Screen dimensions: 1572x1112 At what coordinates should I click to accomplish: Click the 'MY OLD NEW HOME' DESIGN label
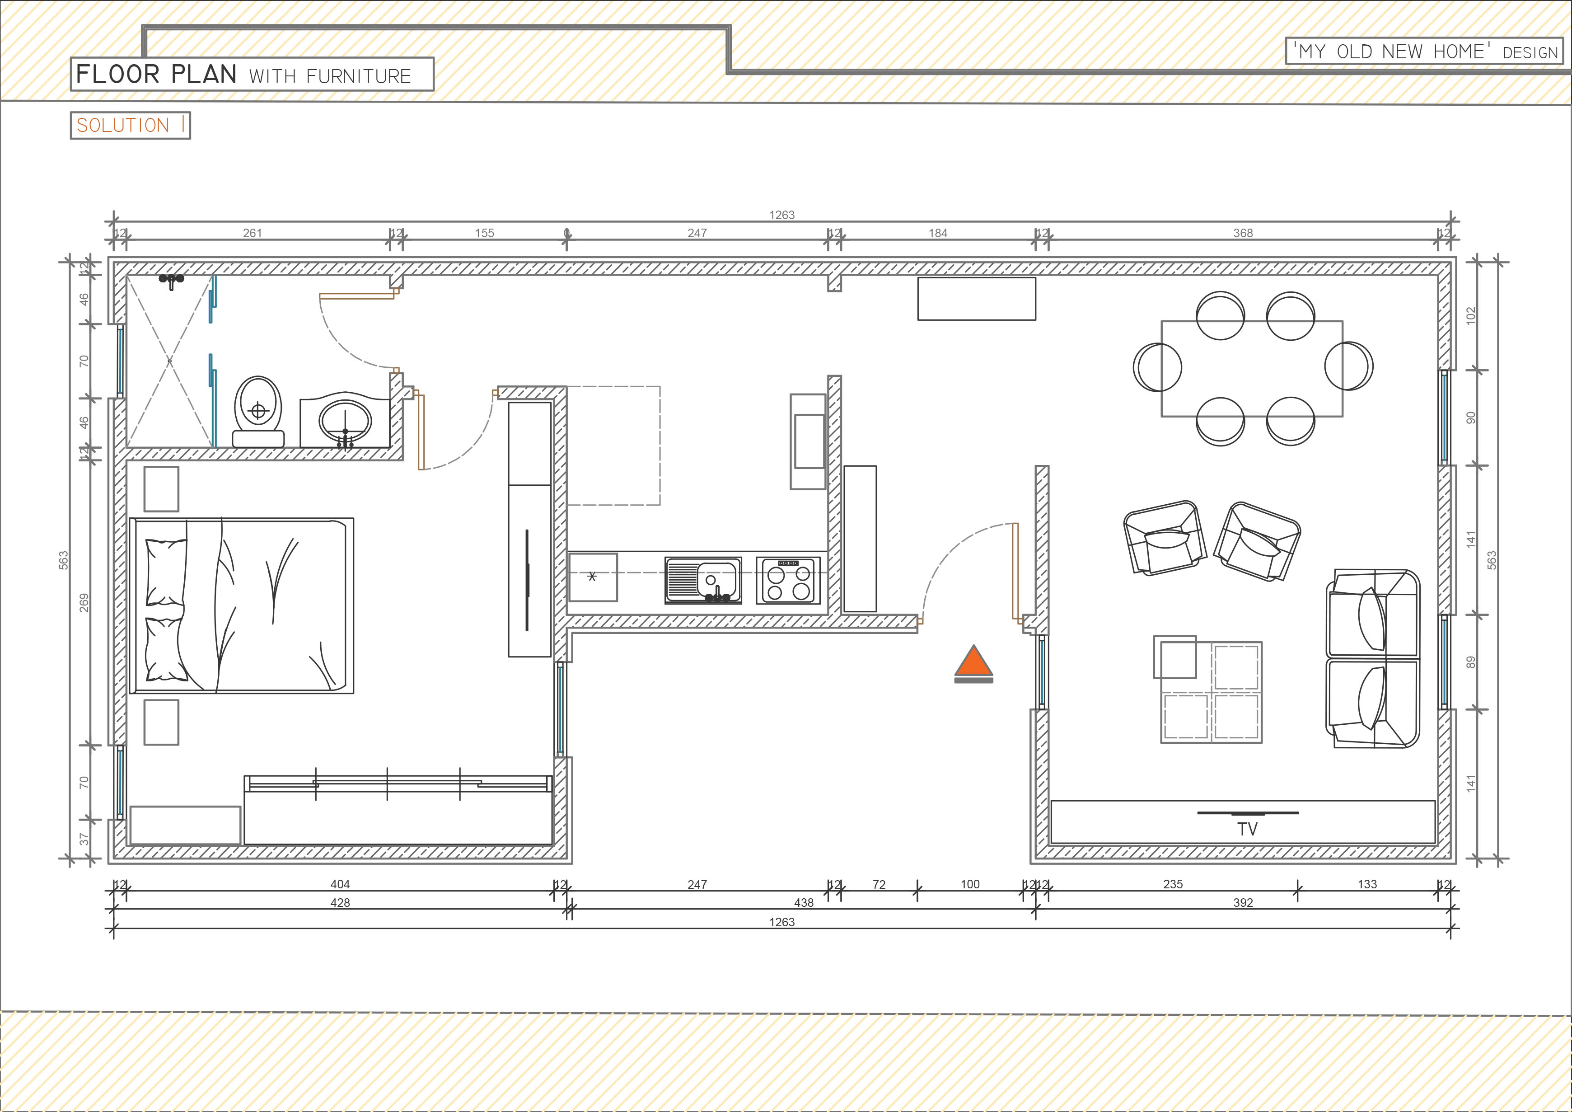1425,52
